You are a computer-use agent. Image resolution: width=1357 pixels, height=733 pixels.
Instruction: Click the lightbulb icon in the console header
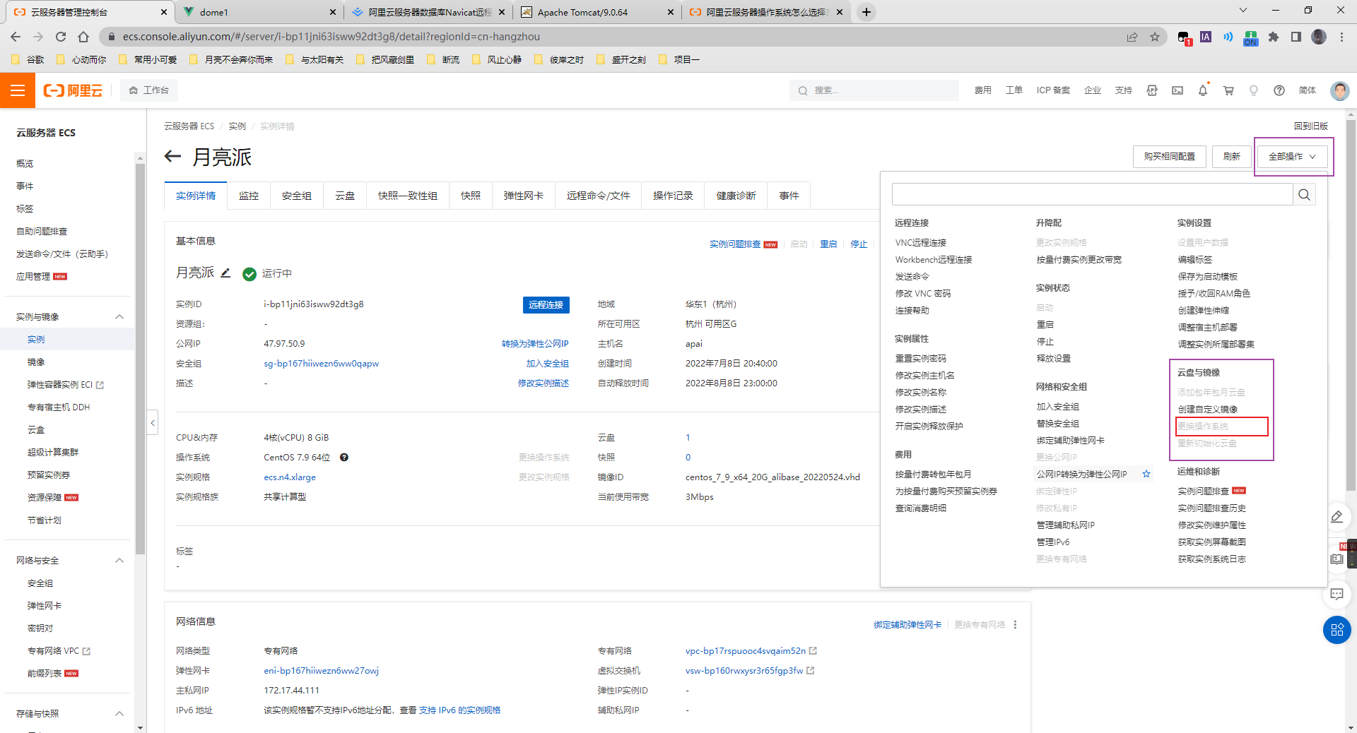point(1254,90)
